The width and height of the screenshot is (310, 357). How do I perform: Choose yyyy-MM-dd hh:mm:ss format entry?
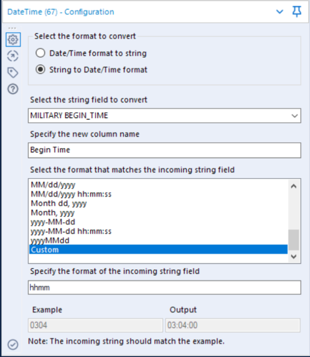[158, 231]
